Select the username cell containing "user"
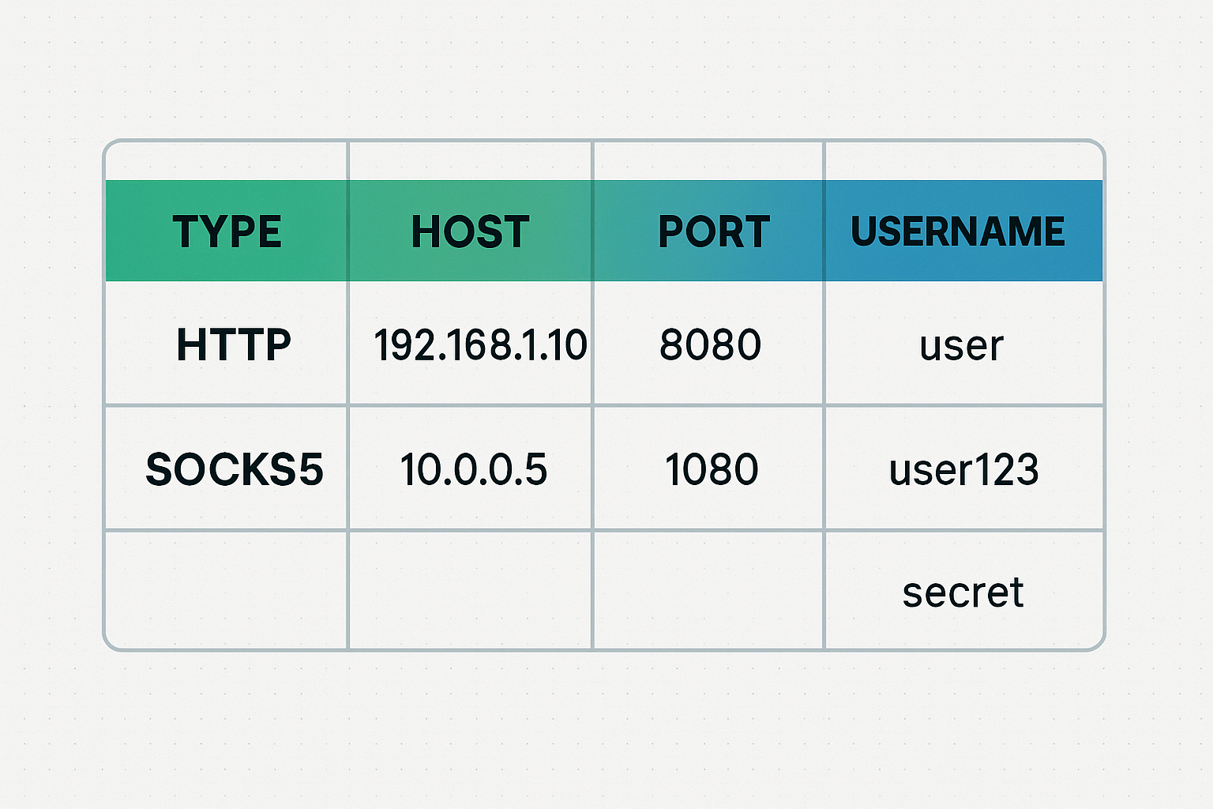The width and height of the screenshot is (1213, 809). click(x=963, y=344)
